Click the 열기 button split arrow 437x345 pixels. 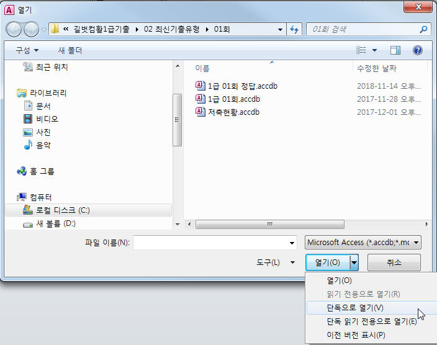coord(354,262)
